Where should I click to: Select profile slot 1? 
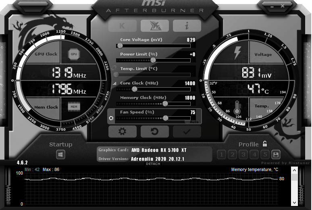(221, 154)
